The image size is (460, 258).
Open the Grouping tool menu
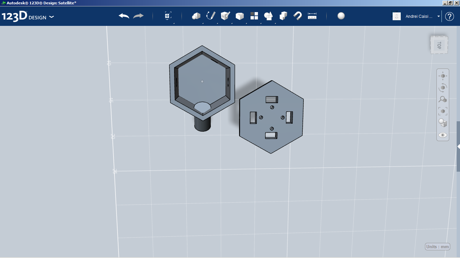pyautogui.click(x=269, y=16)
